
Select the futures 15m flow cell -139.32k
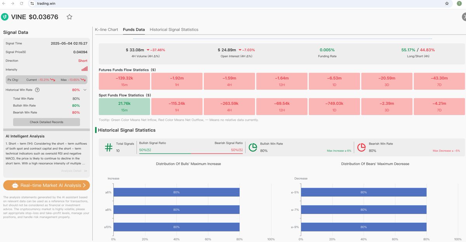pyautogui.click(x=124, y=81)
